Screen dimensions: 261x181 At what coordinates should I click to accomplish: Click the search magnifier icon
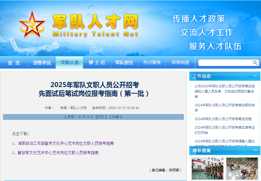[255, 63]
